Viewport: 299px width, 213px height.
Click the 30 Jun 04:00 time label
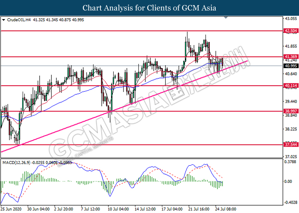pyautogui.click(x=38, y=209)
